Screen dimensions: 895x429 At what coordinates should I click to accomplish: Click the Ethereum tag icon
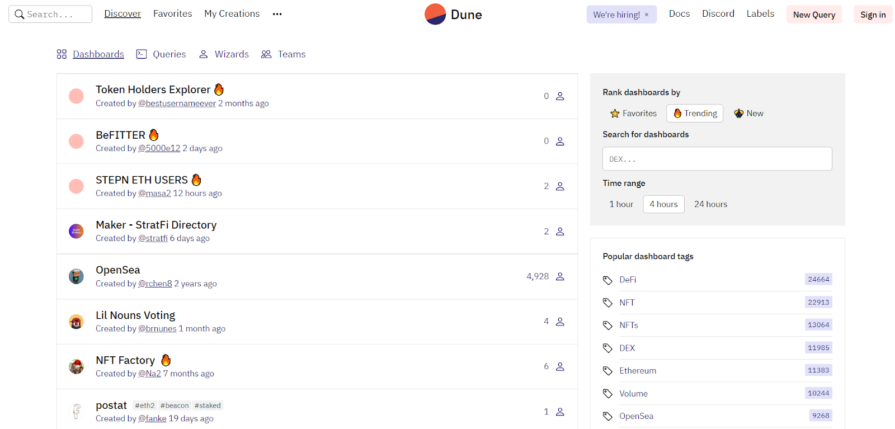click(607, 371)
